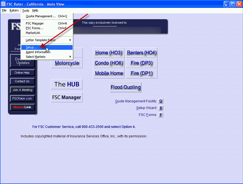Click the Q Quote Management Facility icon
Screen dimensions: 243x184
[160, 101]
